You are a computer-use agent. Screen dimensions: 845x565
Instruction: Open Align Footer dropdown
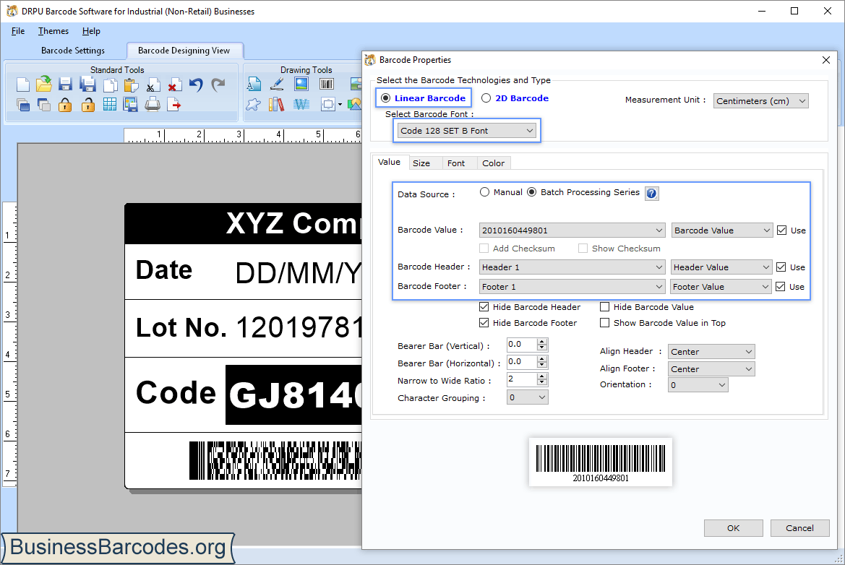click(711, 369)
